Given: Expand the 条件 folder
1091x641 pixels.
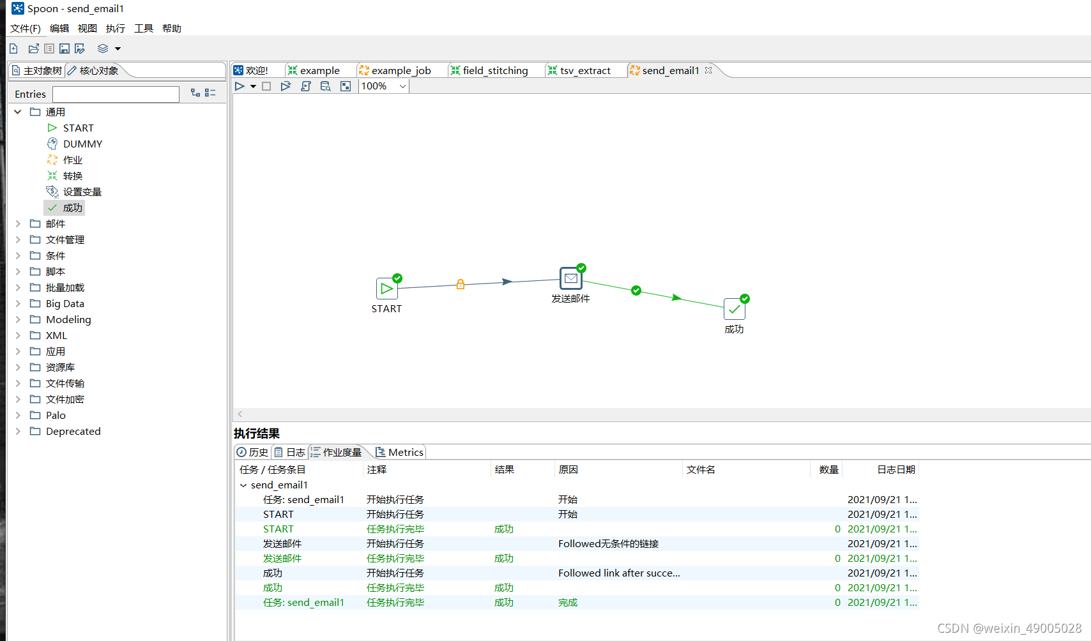Looking at the screenshot, I should click(x=18, y=255).
